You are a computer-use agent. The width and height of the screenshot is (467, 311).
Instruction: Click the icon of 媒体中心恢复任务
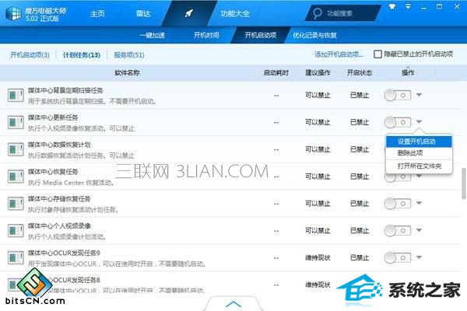click(16, 176)
